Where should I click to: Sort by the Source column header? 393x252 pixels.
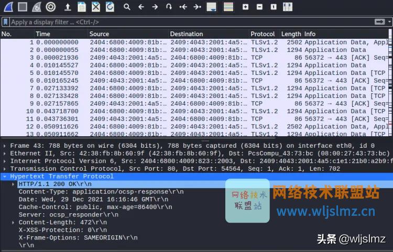(128, 34)
